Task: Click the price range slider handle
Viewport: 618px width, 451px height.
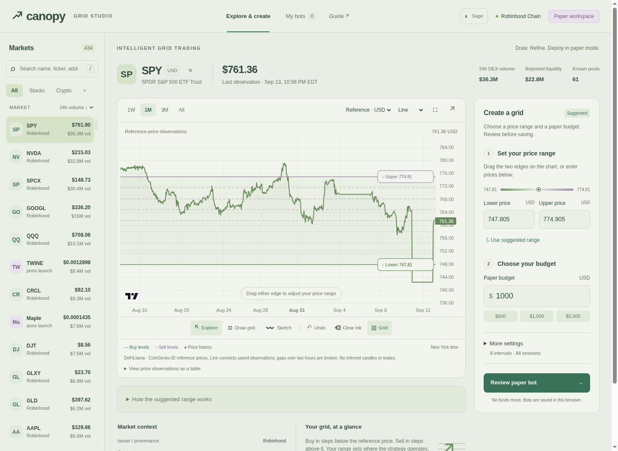Action: pyautogui.click(x=538, y=189)
